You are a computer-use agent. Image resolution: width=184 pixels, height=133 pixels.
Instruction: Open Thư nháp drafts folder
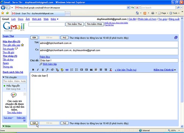coord(10,56)
